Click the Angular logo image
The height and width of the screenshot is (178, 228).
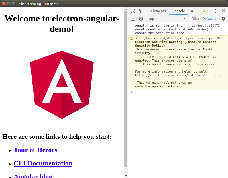pyautogui.click(x=62, y=85)
